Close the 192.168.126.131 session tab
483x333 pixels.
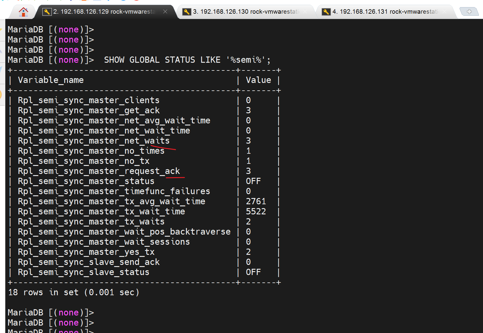(x=445, y=12)
